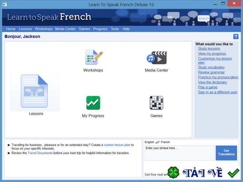The width and height of the screenshot is (243, 182).
Task: Open the Tools menu
Action: pos(115,29)
